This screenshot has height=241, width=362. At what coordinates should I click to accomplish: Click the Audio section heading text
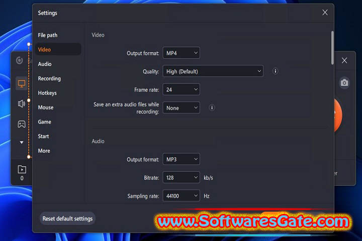98,141
